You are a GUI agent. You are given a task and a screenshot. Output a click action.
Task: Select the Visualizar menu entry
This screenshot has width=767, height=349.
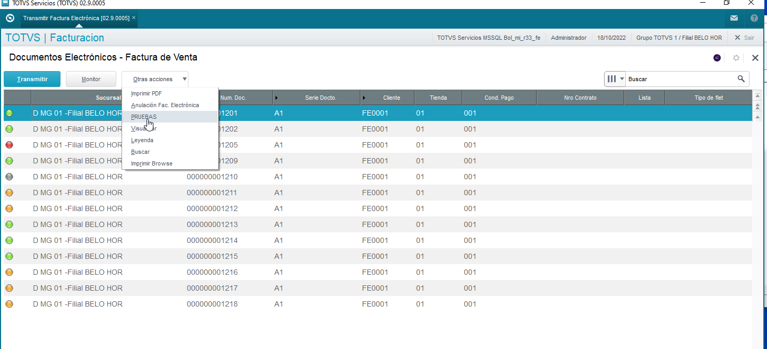coord(170,128)
